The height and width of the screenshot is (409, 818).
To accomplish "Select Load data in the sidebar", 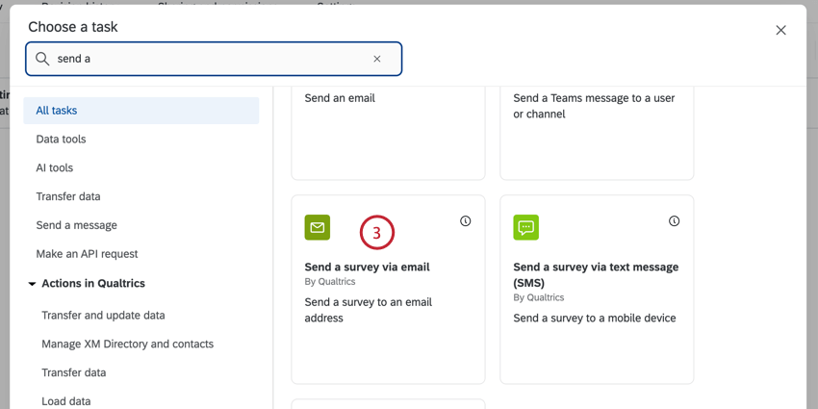I will pyautogui.click(x=66, y=401).
